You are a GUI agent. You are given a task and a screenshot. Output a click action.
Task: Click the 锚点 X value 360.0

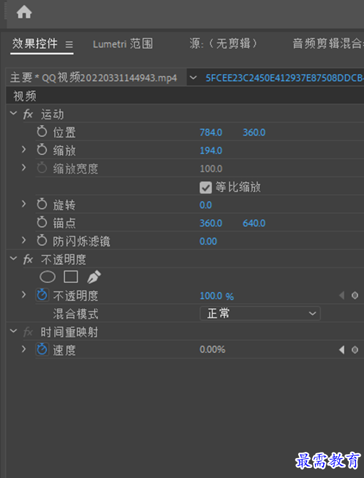211,223
